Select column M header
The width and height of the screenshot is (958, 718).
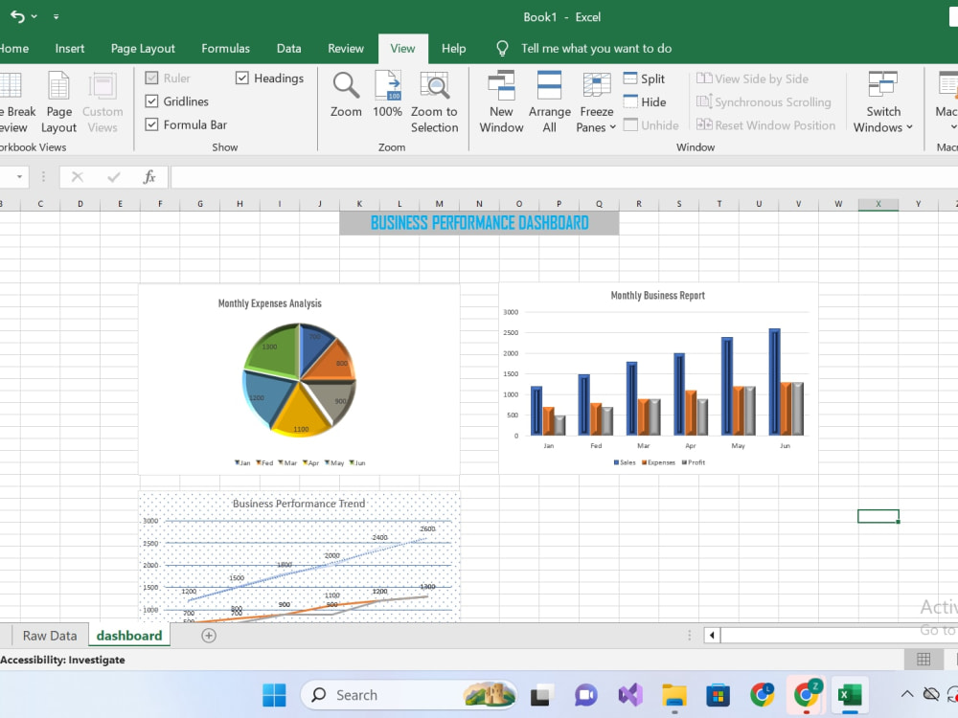click(440, 204)
